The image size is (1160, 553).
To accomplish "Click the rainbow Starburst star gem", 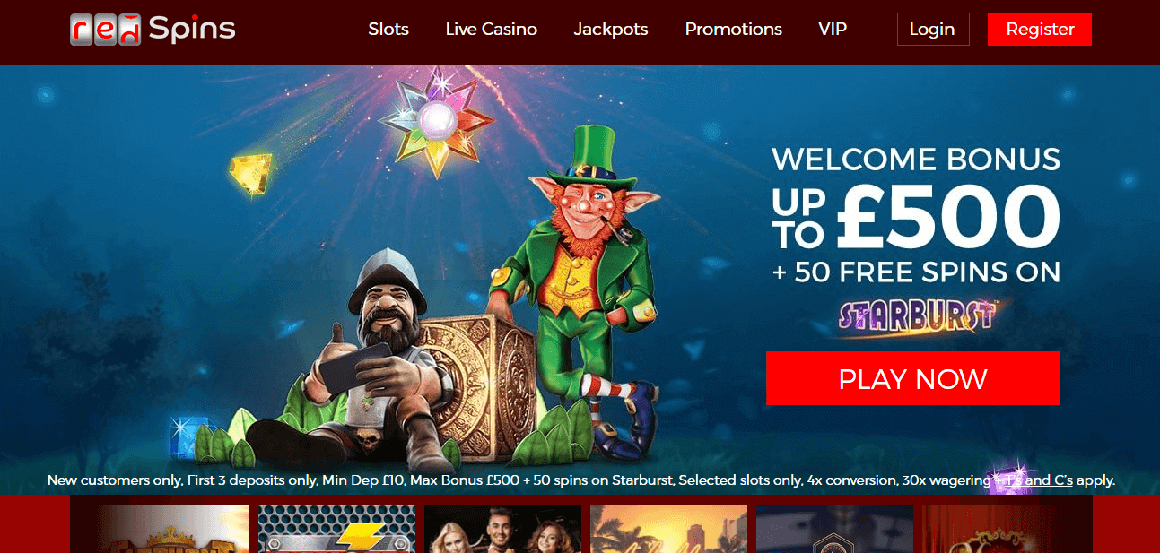I will (x=437, y=117).
